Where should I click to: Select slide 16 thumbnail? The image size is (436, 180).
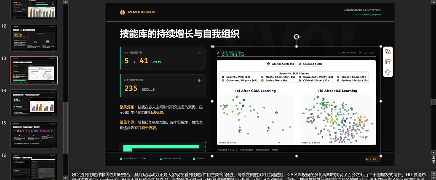tap(34, 167)
